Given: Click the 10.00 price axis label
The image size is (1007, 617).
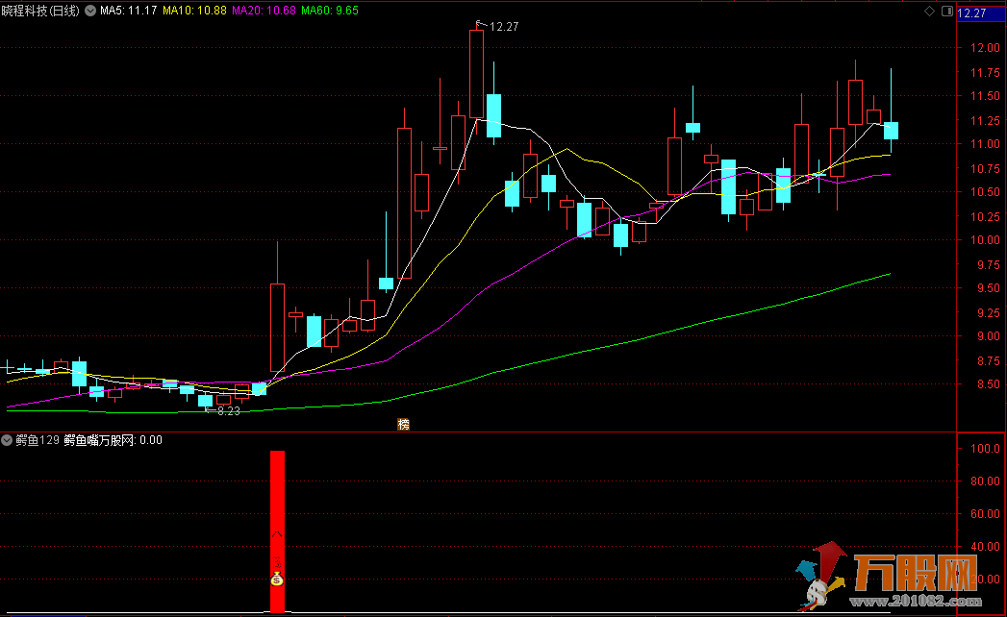Looking at the screenshot, I should [x=985, y=240].
